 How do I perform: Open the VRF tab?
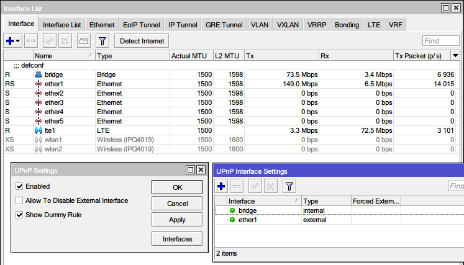(395, 25)
